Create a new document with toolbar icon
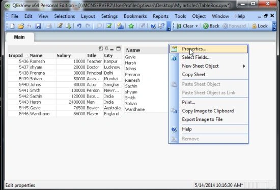Viewport: 280px width, 190px height. (x=12, y=26)
